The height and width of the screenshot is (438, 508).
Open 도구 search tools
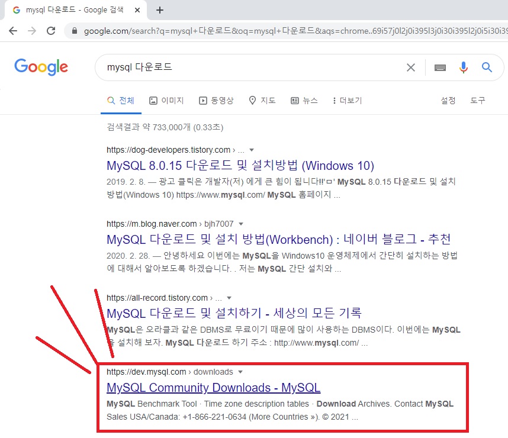478,101
